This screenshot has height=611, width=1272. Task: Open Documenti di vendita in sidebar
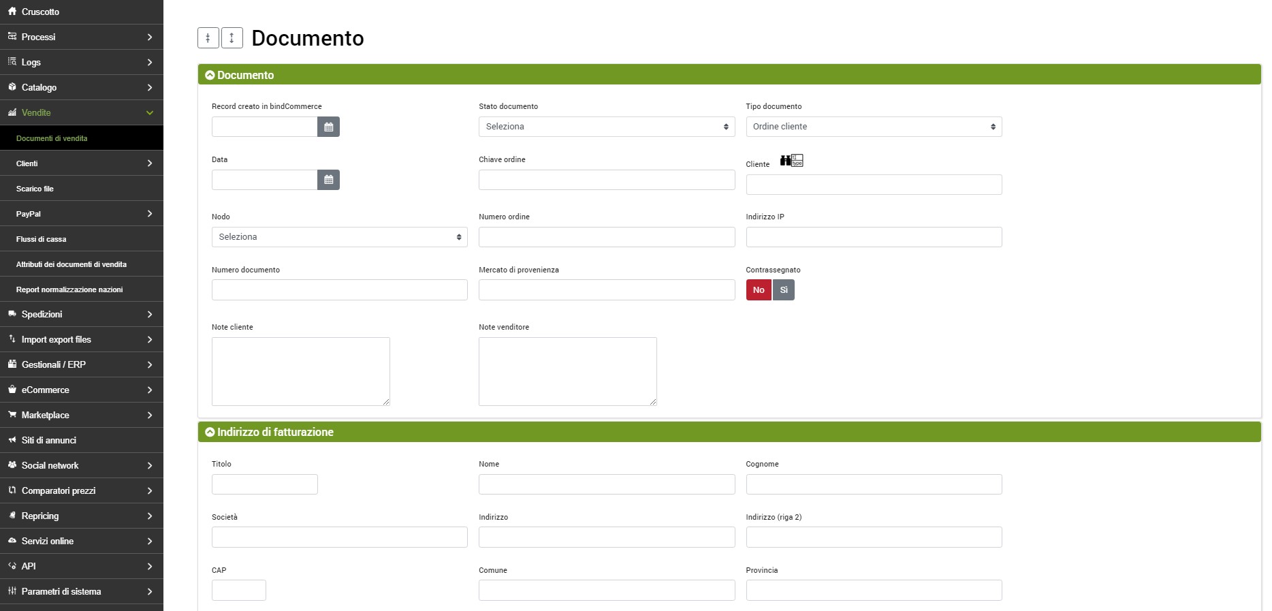click(52, 138)
